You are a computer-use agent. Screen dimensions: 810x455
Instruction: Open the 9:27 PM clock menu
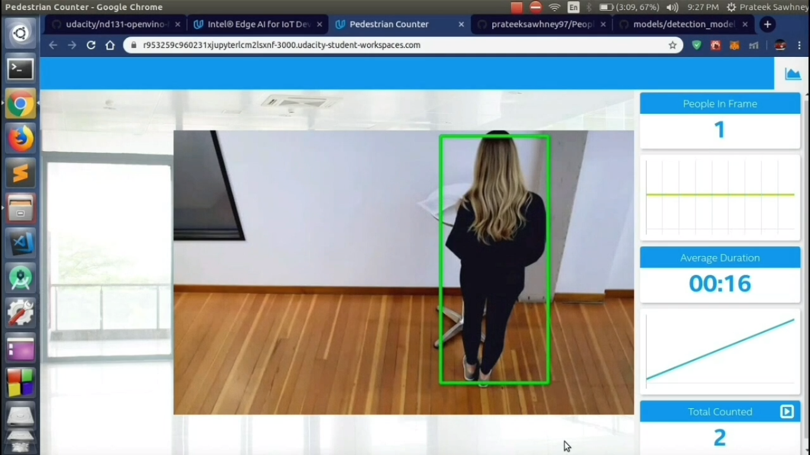click(703, 7)
